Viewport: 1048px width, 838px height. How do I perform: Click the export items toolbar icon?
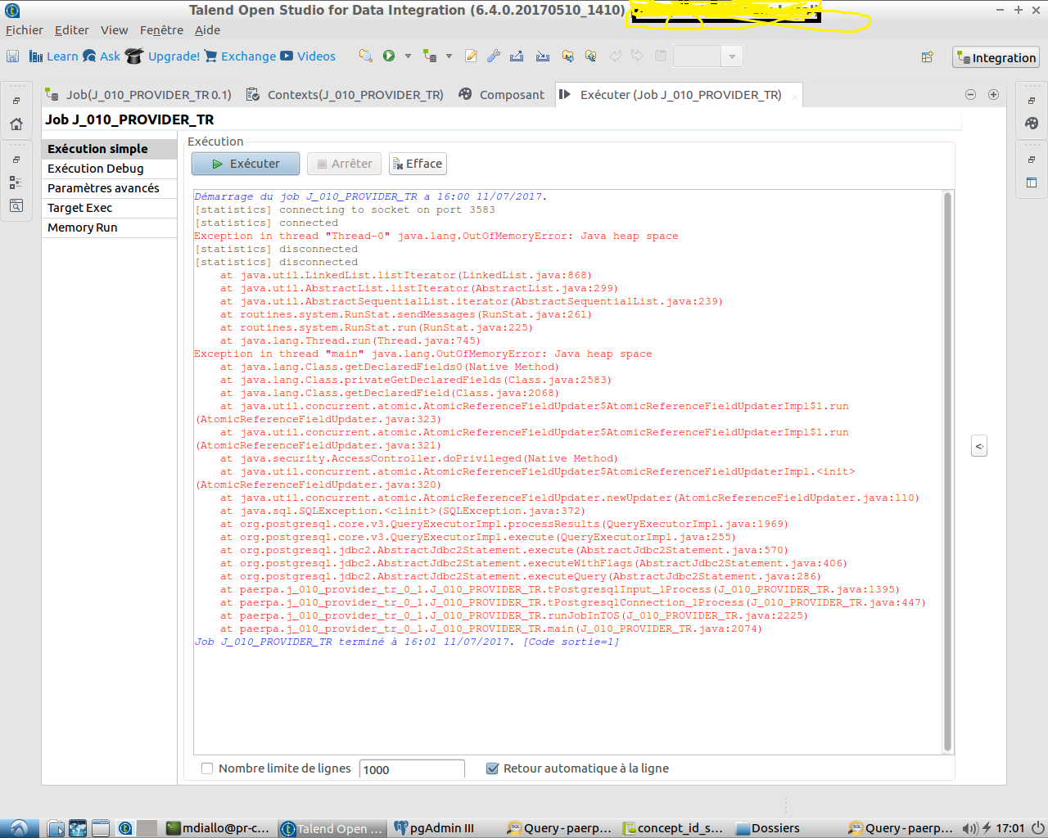coord(517,56)
